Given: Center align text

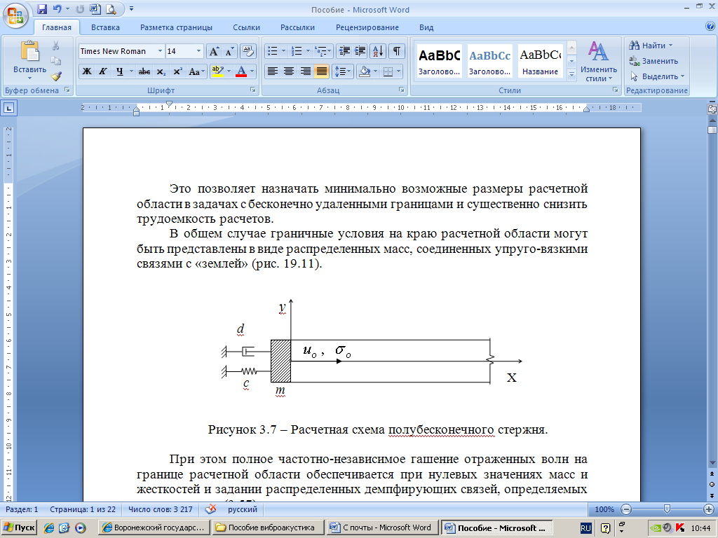Looking at the screenshot, I should [289, 71].
